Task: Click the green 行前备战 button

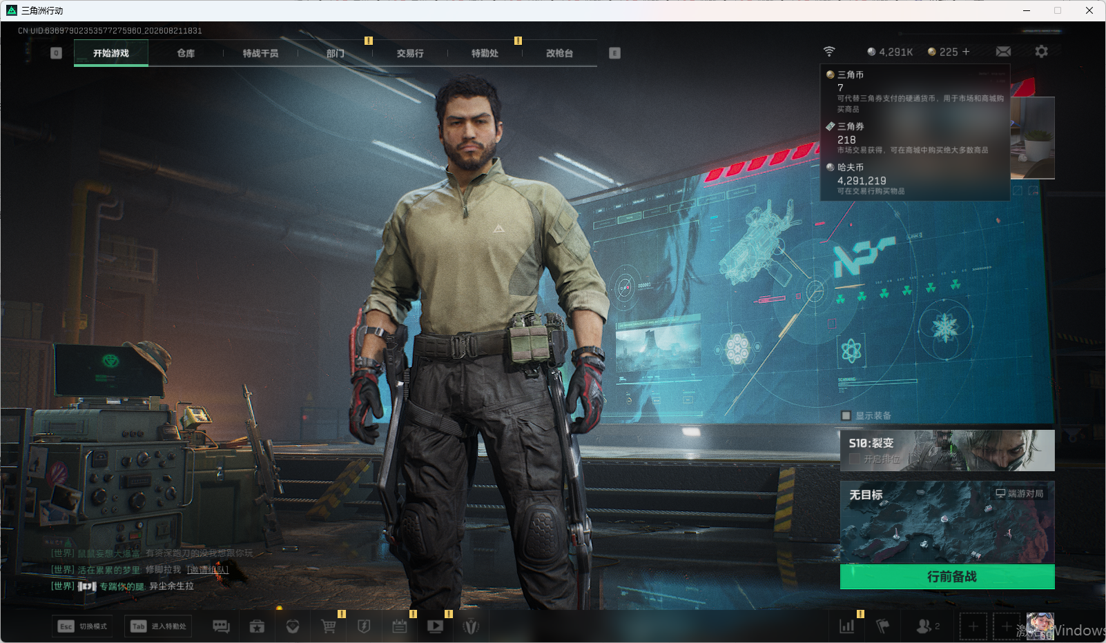Action: tap(947, 577)
